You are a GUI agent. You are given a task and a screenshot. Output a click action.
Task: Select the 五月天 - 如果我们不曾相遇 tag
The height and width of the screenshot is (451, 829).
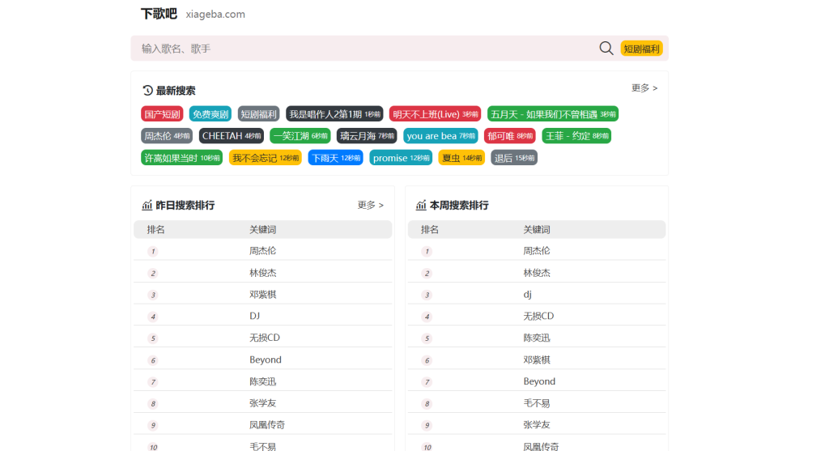(x=553, y=114)
